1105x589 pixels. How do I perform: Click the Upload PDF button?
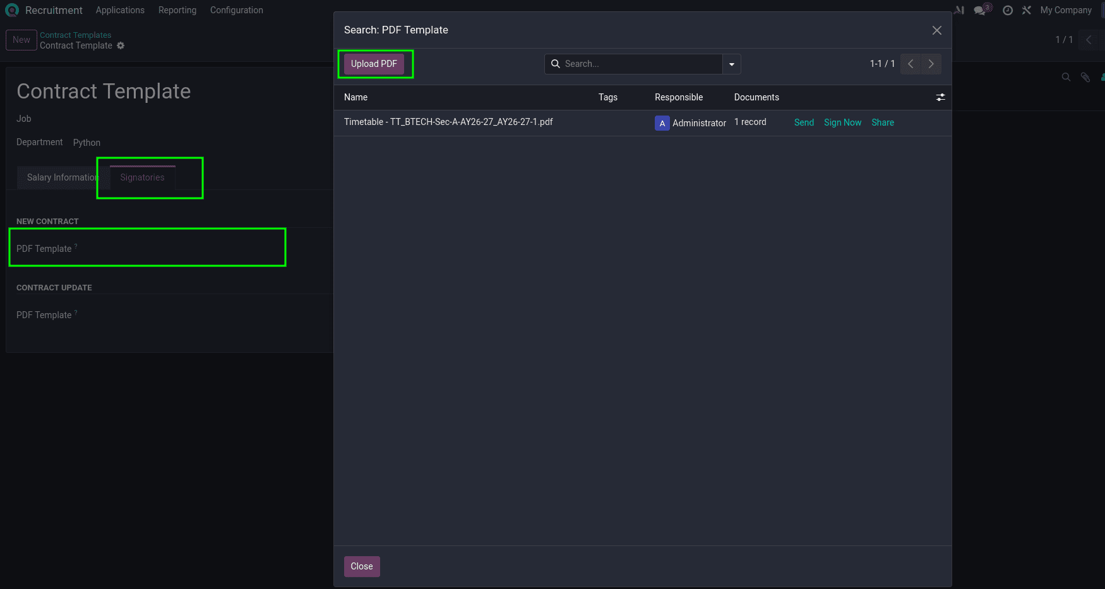coord(374,64)
